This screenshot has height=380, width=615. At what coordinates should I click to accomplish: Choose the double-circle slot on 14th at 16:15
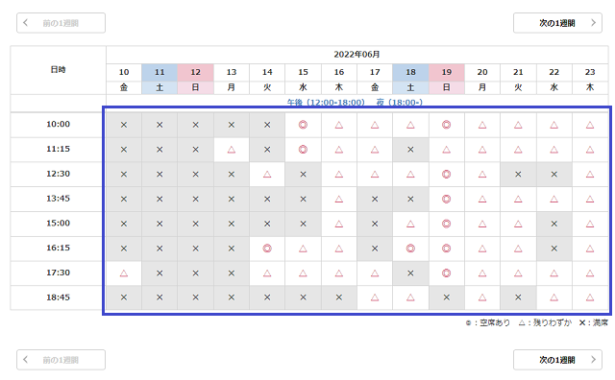[267, 249]
